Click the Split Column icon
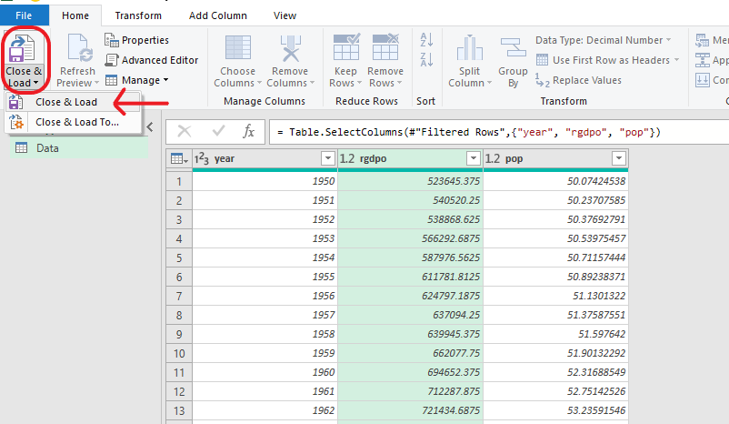 (x=469, y=48)
